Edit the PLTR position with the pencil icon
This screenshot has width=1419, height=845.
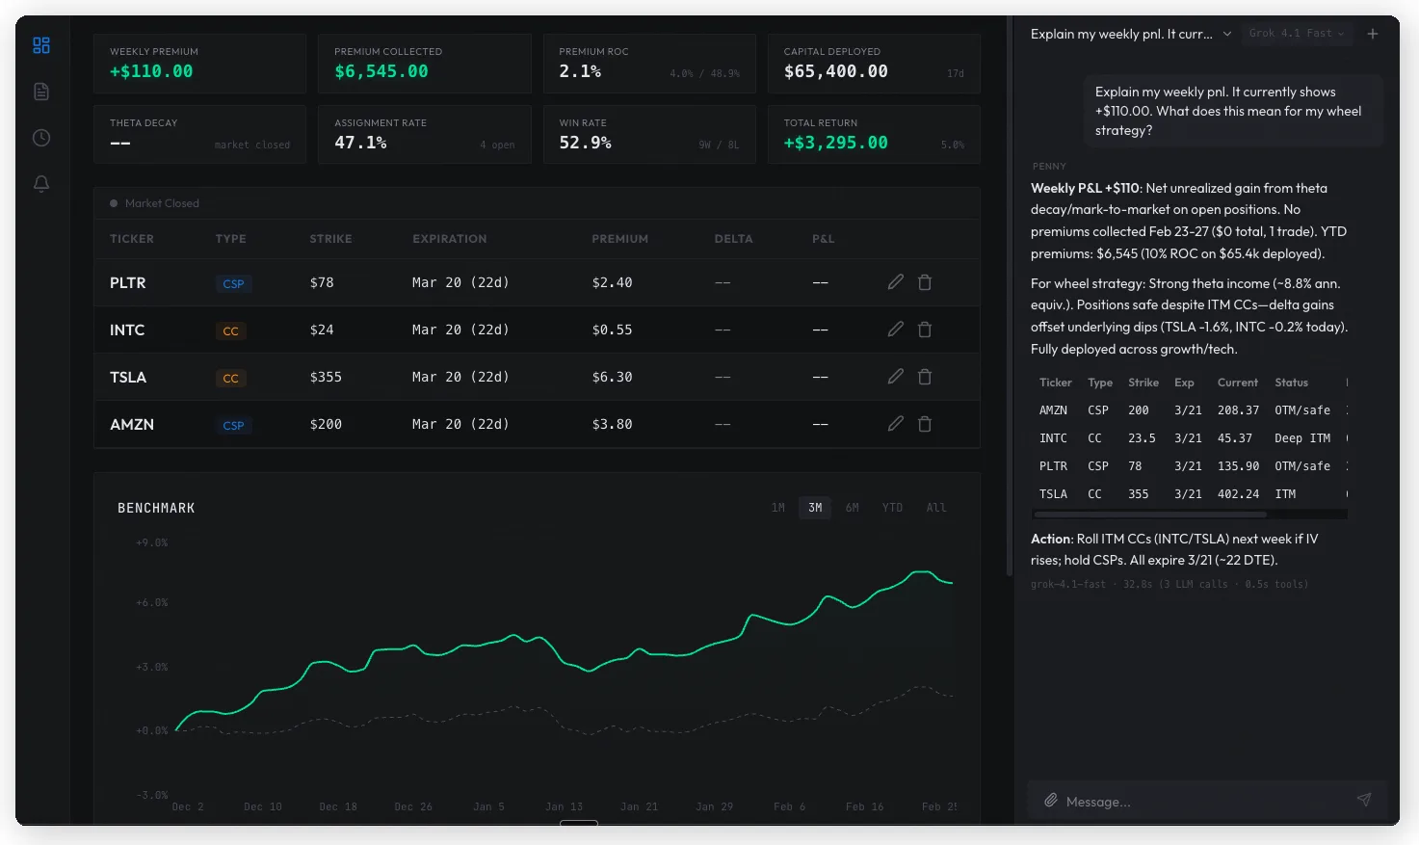coord(895,281)
